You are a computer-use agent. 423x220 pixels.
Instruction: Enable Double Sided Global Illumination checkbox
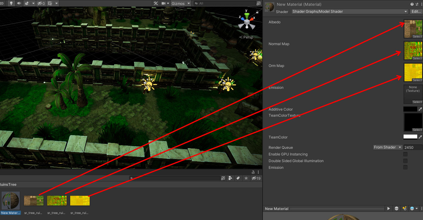pyautogui.click(x=405, y=161)
